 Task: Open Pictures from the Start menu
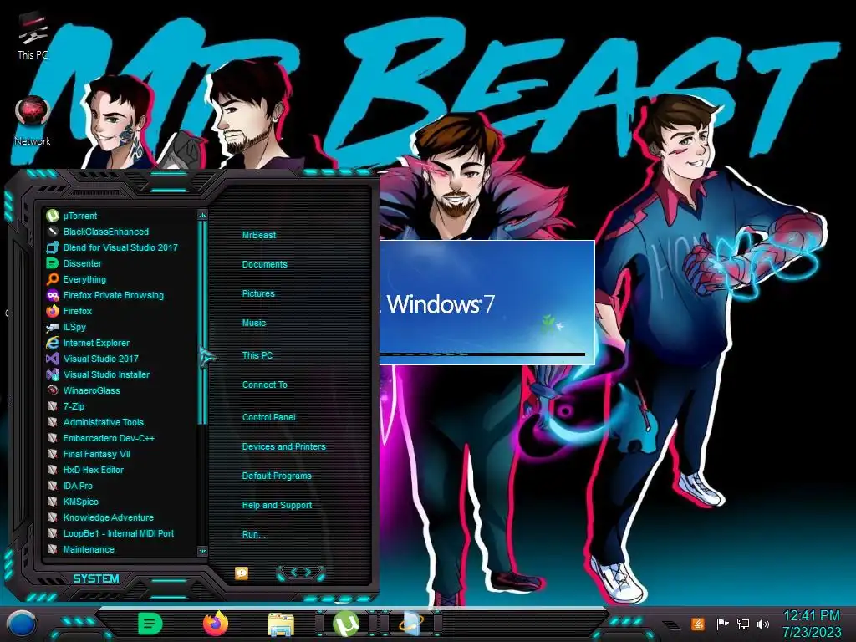coord(259,293)
